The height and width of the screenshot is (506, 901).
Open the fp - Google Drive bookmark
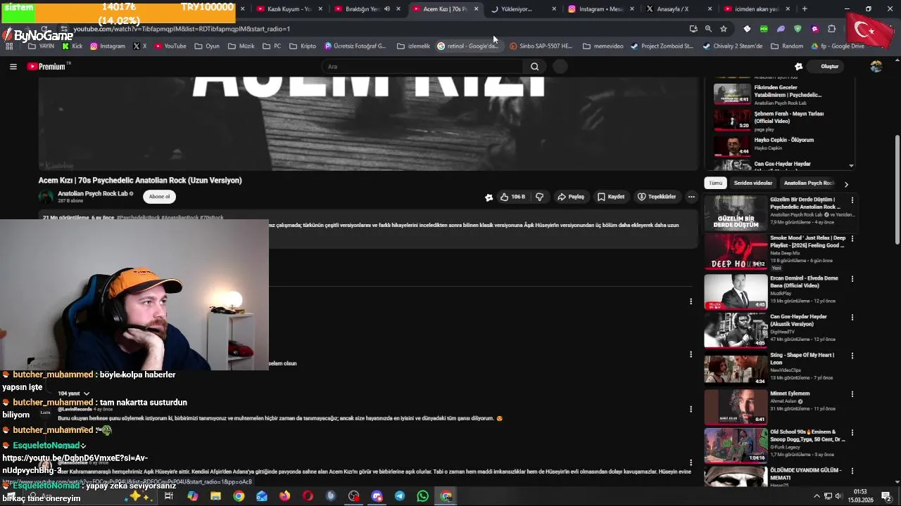837,46
